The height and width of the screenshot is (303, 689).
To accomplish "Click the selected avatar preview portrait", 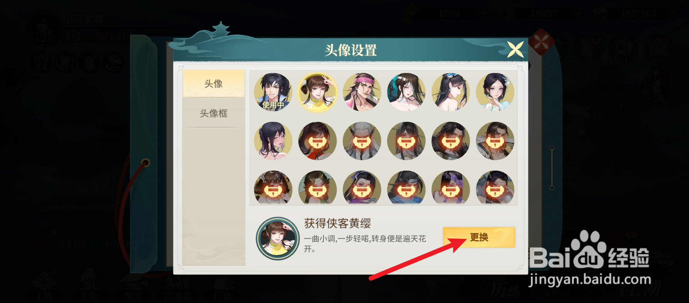I will pos(278,239).
